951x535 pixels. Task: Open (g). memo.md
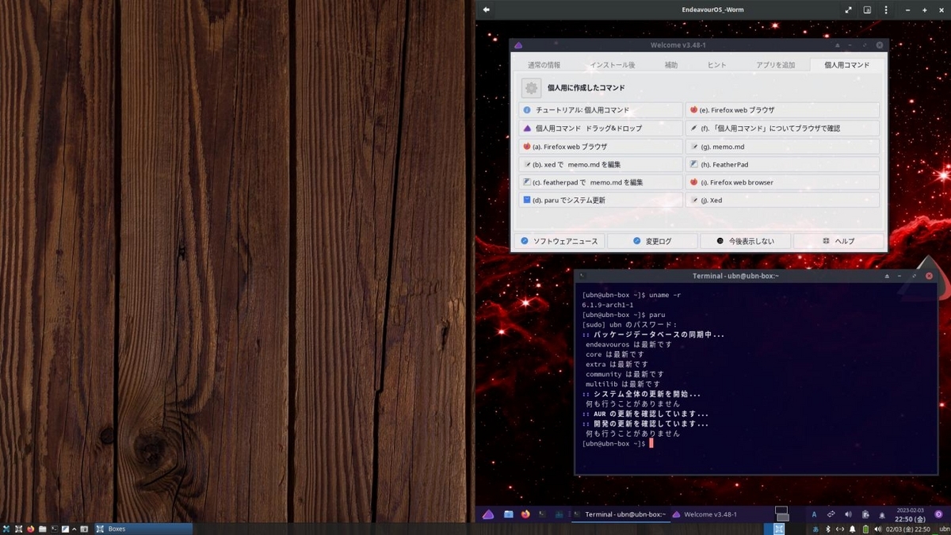(x=782, y=147)
